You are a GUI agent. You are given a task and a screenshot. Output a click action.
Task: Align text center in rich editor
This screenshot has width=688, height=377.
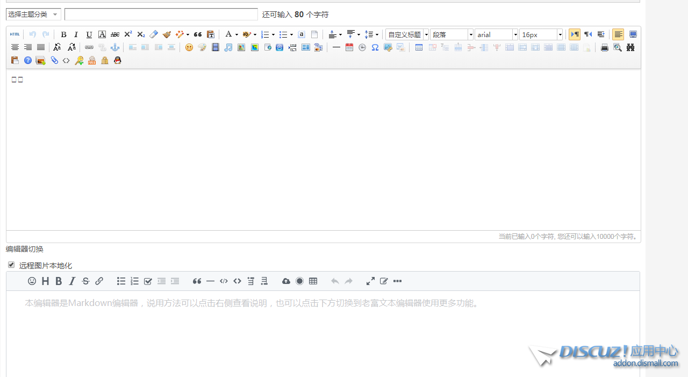pos(15,47)
